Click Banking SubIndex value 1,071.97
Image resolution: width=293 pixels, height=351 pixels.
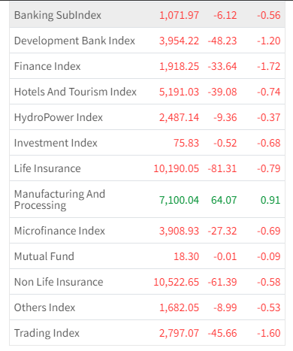180,15
